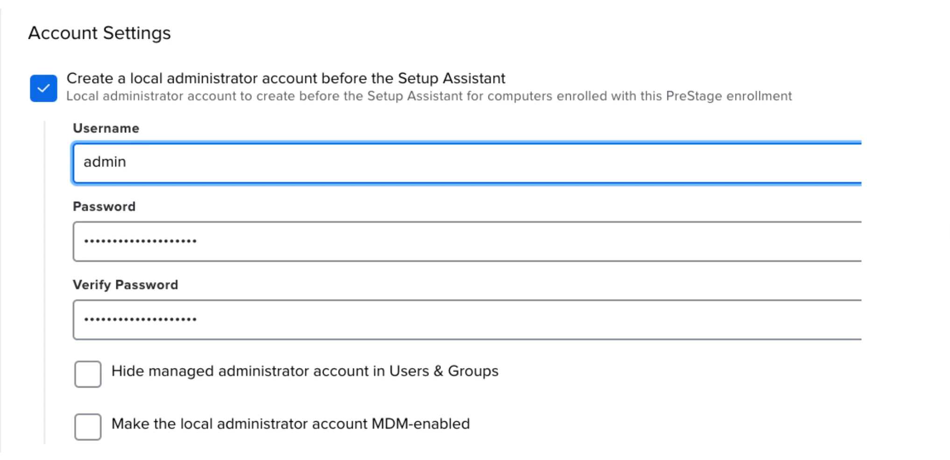Image resolution: width=950 pixels, height=460 pixels.
Task: Check Make local administrator account MDM-enabled box
Action: [x=88, y=426]
